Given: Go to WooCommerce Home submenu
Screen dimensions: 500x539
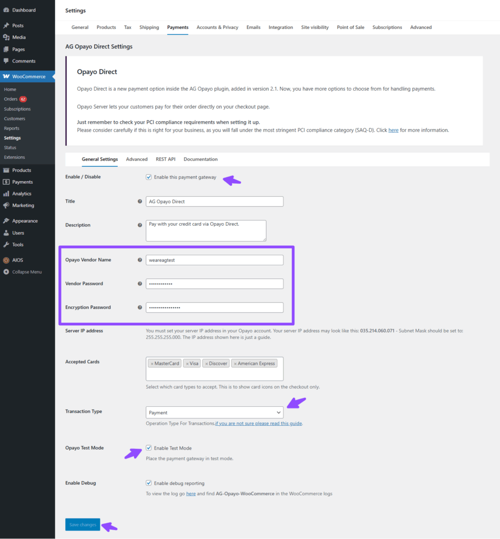Looking at the screenshot, I should coord(10,89).
